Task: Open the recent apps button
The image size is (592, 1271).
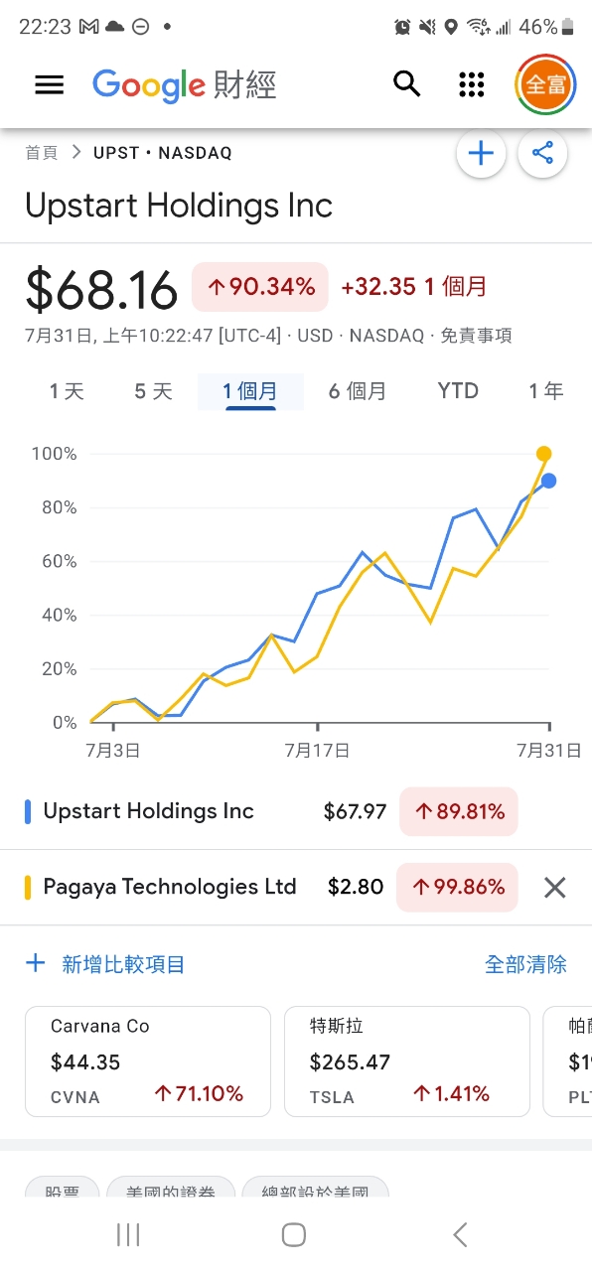Action: (128, 1234)
